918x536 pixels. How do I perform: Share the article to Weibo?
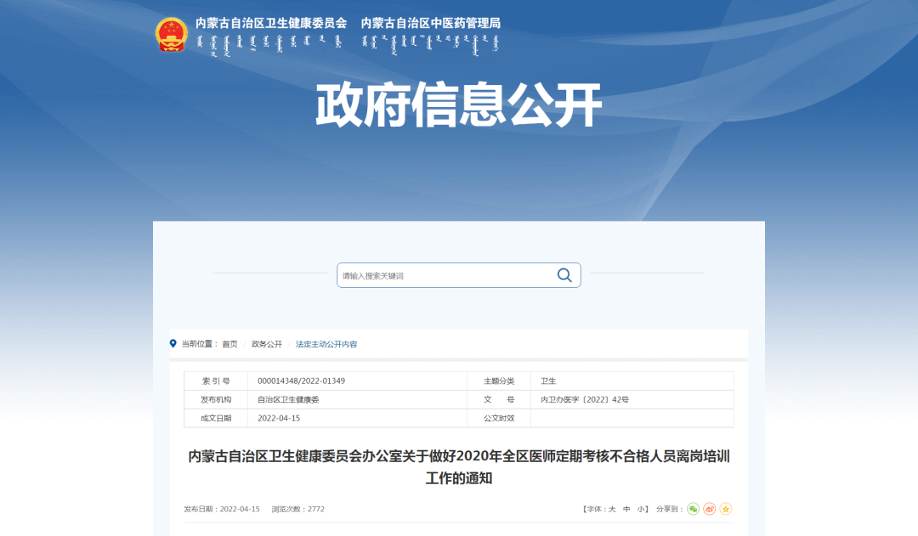tap(709, 509)
